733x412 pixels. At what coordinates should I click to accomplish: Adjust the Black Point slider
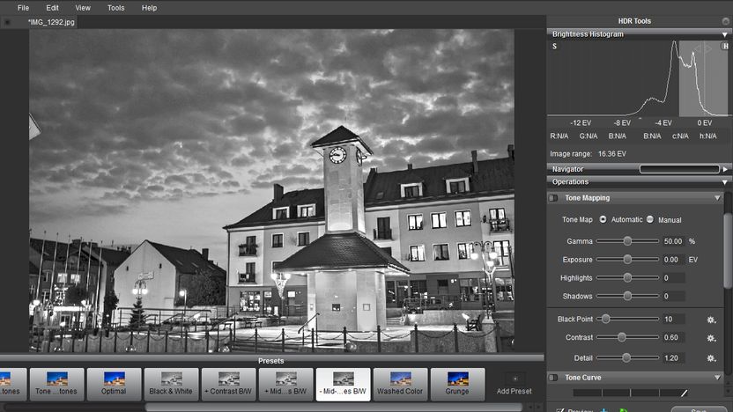point(627,319)
